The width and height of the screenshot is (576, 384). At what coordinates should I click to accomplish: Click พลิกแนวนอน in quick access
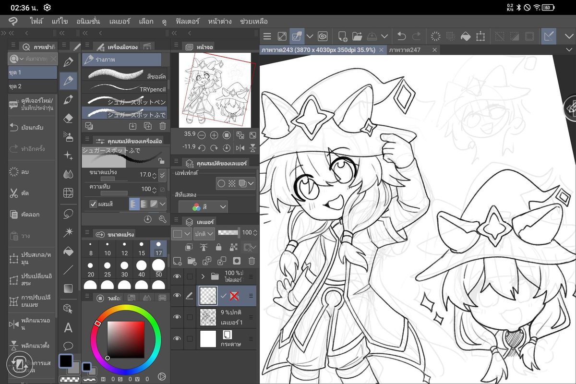(x=32, y=324)
